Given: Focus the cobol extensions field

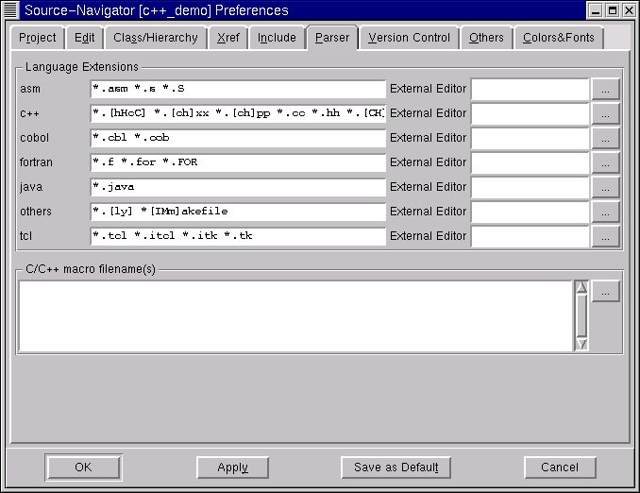Looking at the screenshot, I should pos(238,138).
